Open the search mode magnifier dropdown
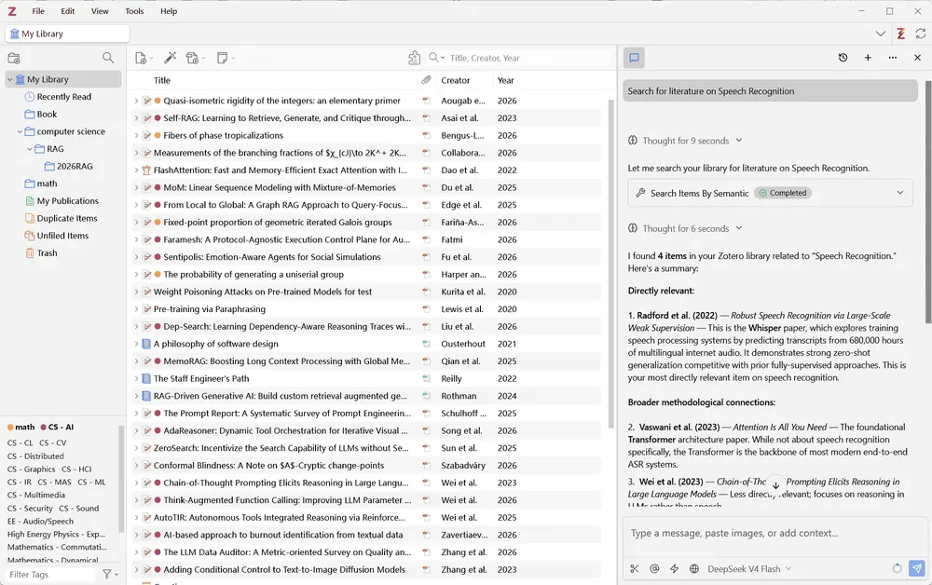 click(x=436, y=58)
